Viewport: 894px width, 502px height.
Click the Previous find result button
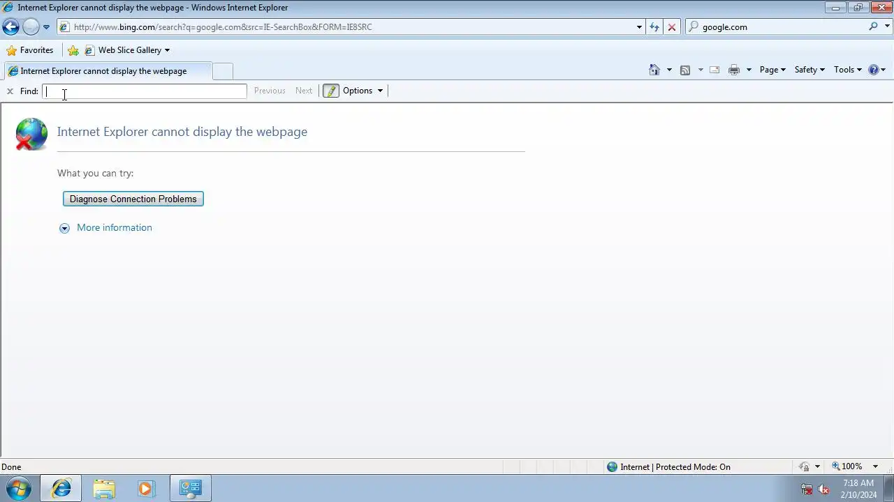(270, 91)
